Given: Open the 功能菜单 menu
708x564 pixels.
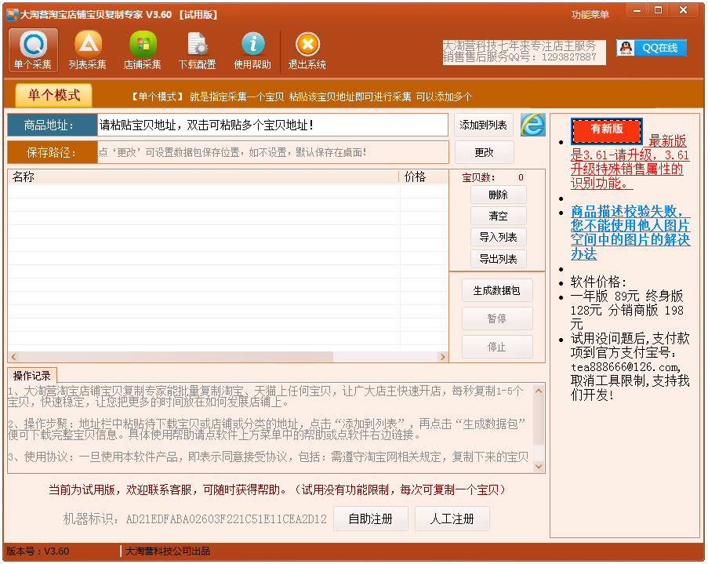Looking at the screenshot, I should tap(590, 13).
